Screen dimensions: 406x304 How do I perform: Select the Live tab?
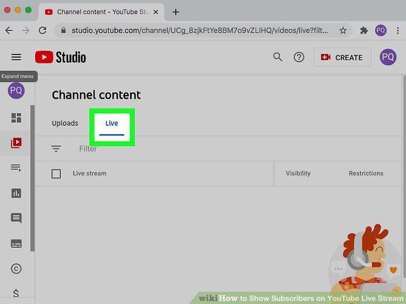(x=112, y=124)
